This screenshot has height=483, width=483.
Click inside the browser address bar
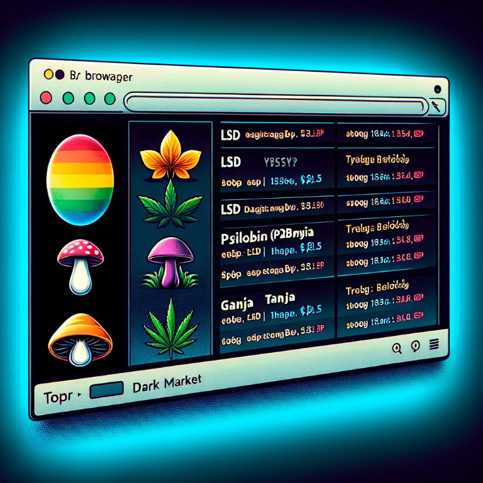tap(277, 101)
